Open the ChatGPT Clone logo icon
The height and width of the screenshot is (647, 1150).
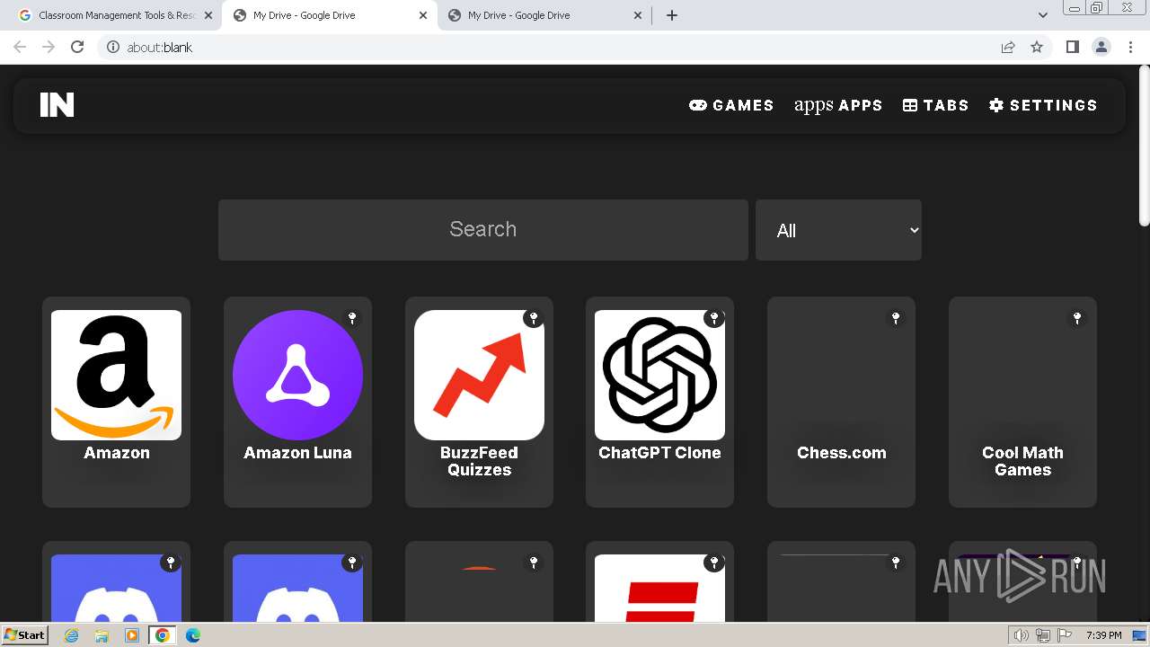tap(659, 375)
